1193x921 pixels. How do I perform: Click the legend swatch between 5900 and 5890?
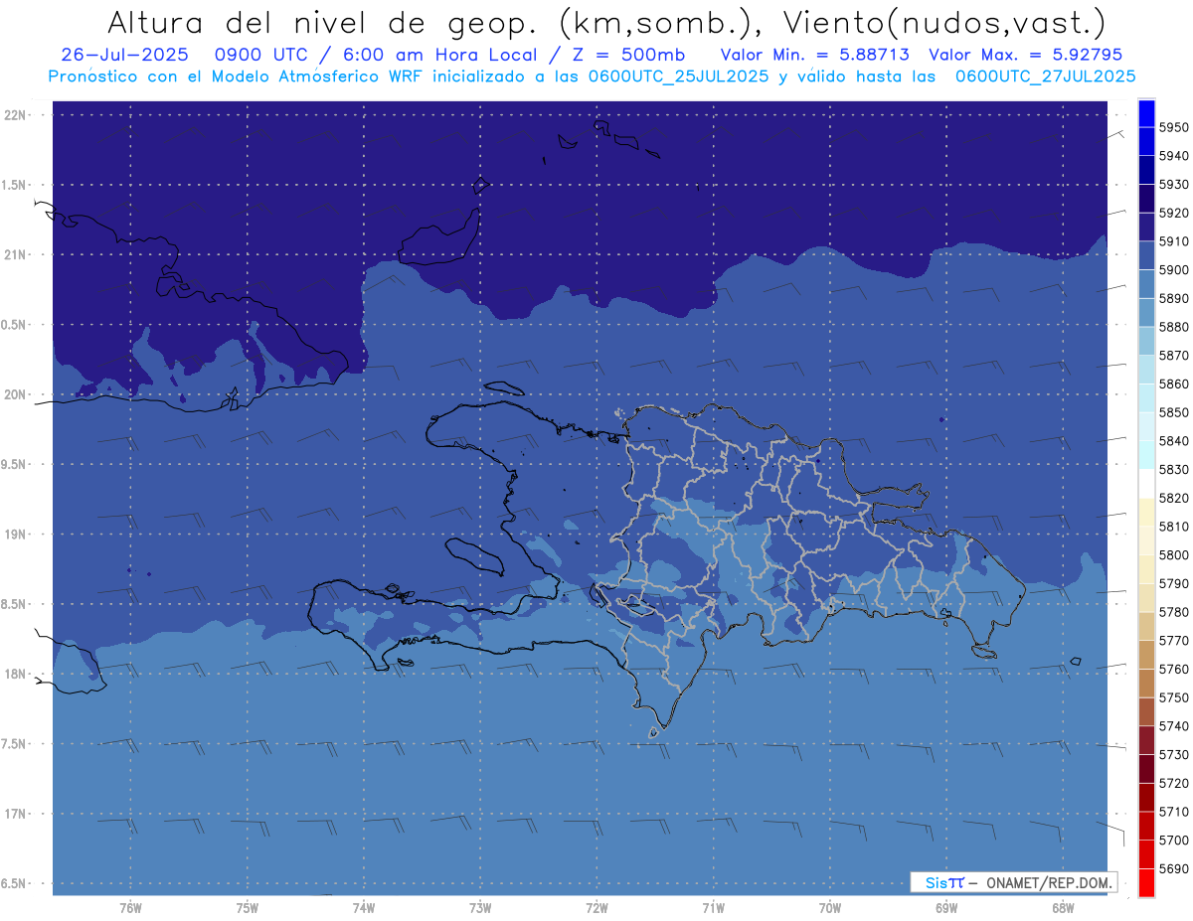coord(1146,284)
